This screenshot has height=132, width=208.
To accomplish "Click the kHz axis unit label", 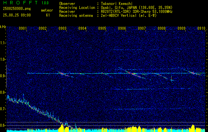I will click(3, 27).
